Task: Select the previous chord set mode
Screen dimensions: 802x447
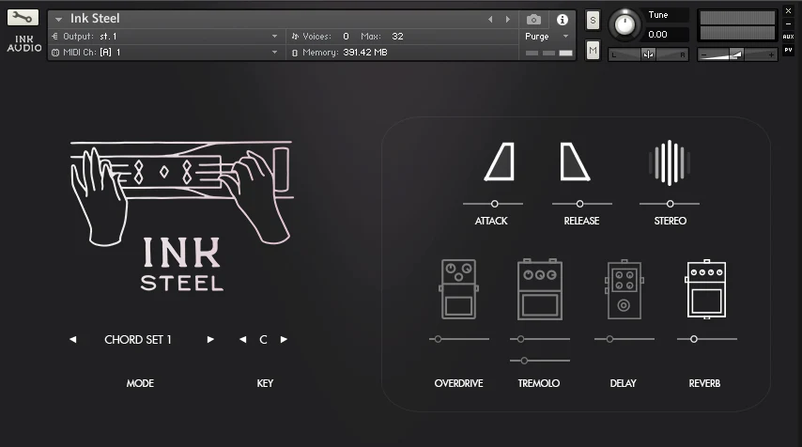Action: 73,340
